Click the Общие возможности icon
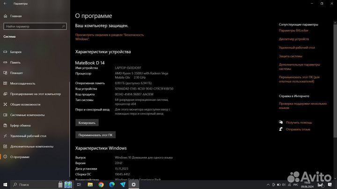 coord(5,105)
